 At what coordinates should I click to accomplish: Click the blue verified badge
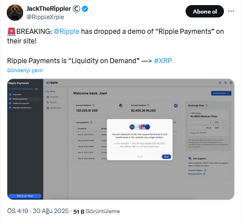(x=85, y=8)
